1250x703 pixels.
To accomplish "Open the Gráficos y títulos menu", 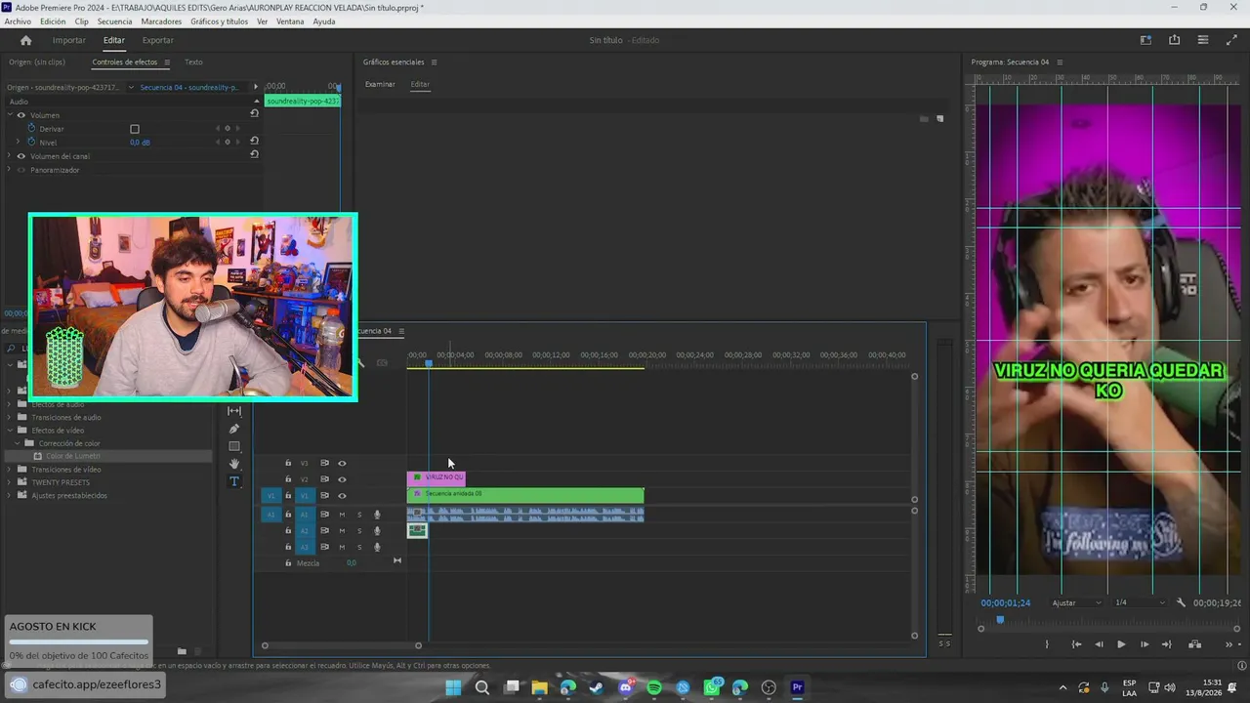I will click(219, 21).
